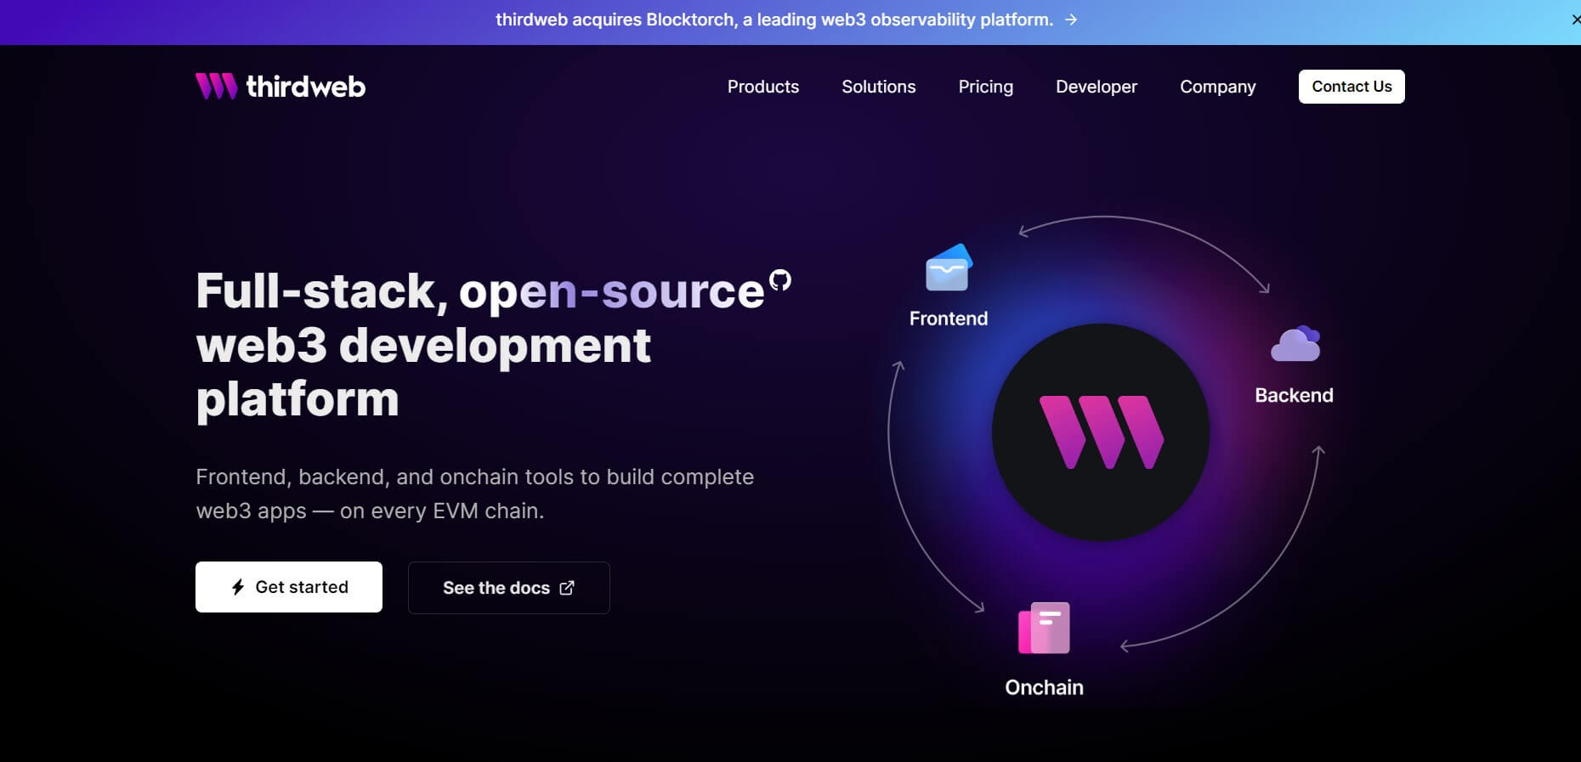This screenshot has height=762, width=1581.
Task: Click the arrow icon in announcement banner
Action: (1071, 20)
